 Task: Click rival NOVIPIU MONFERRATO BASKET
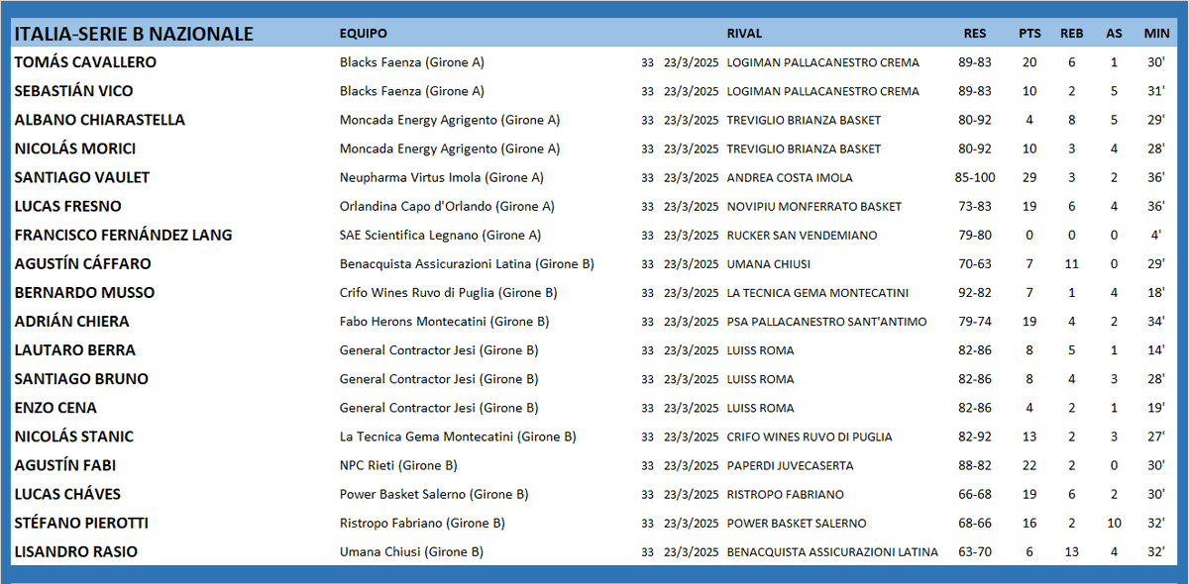(814, 206)
